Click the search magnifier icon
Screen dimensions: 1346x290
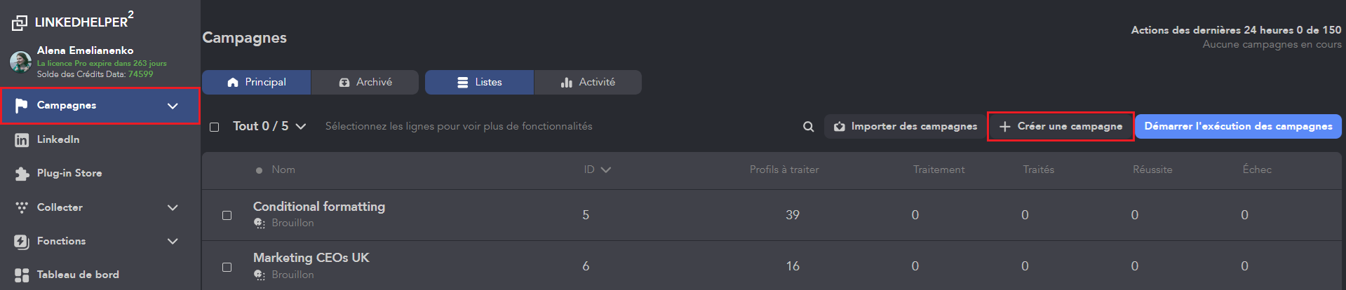808,127
